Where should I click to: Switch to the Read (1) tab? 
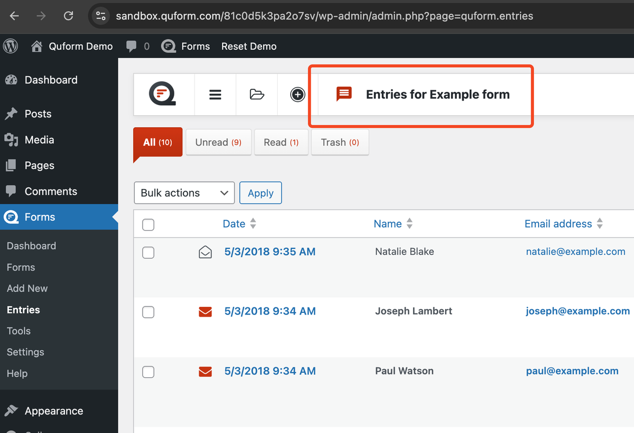click(281, 142)
